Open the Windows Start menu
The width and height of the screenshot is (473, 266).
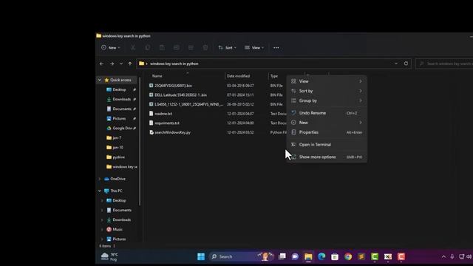pyautogui.click(x=201, y=256)
